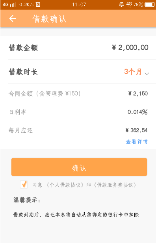
Task: Tap the 11:07 clock in status bar
Action: 79,5
